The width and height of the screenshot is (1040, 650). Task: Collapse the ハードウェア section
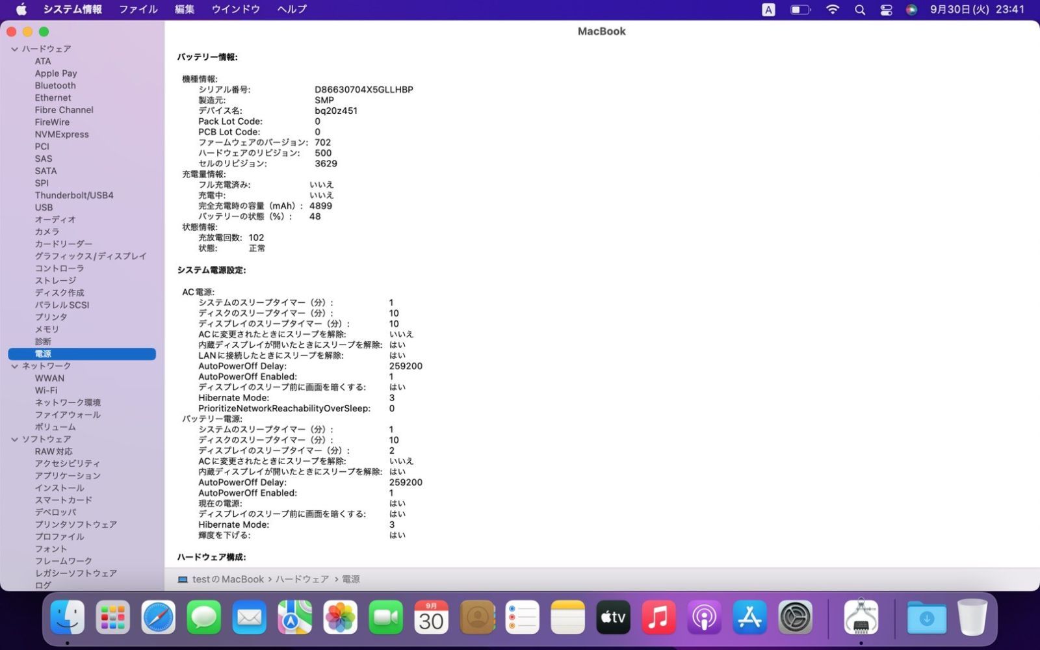point(14,49)
